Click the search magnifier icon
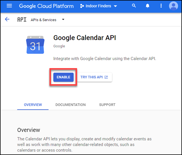The width and height of the screenshot is (182, 155). click(134, 5)
